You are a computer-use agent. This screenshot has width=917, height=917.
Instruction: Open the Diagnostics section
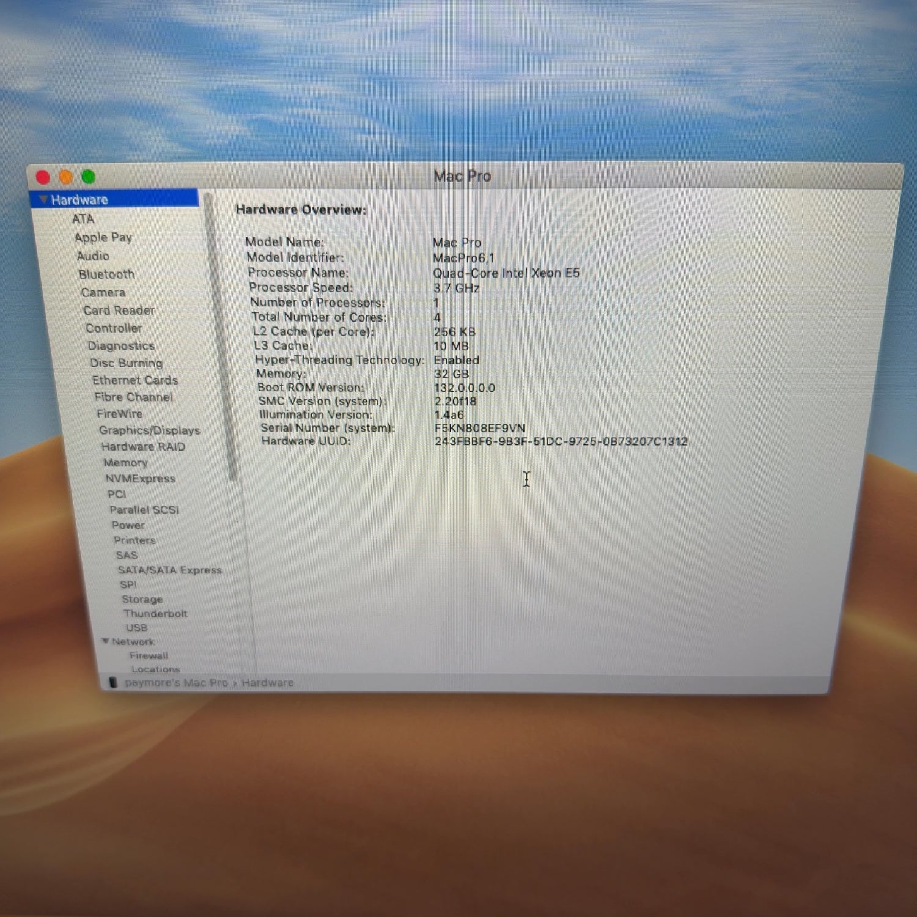[x=121, y=346]
